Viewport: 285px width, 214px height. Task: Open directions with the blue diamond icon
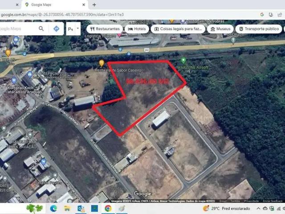coord(57,29)
